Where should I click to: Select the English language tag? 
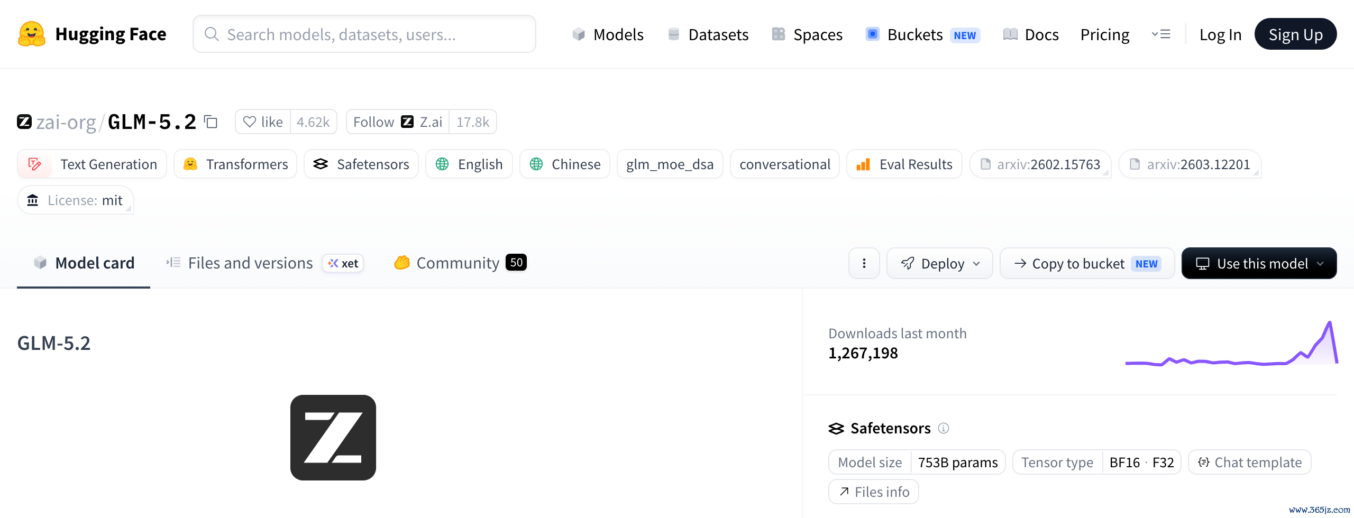click(x=469, y=164)
